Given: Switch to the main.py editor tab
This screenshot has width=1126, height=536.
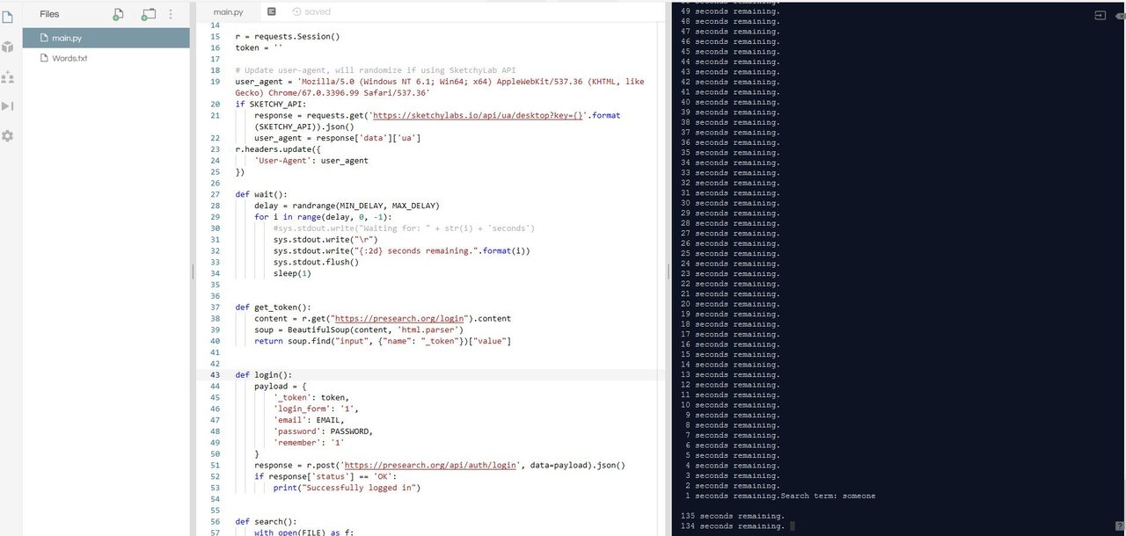Looking at the screenshot, I should 228,12.
